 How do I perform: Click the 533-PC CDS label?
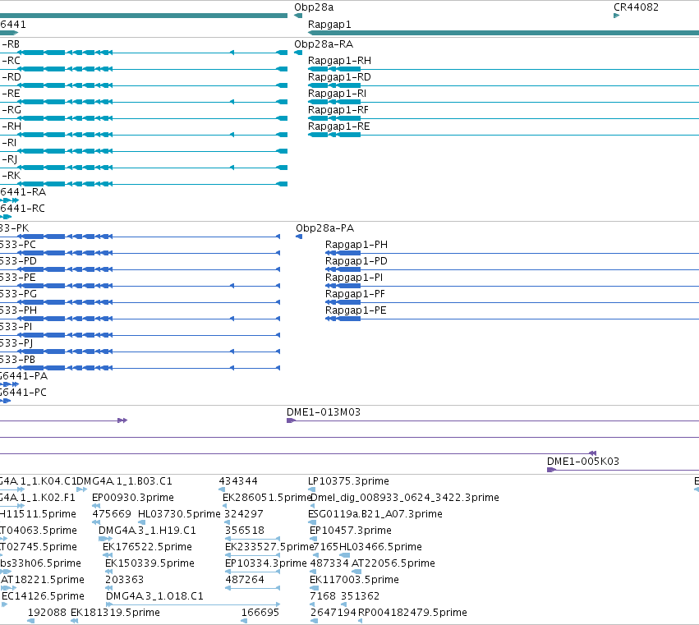[x=18, y=245]
